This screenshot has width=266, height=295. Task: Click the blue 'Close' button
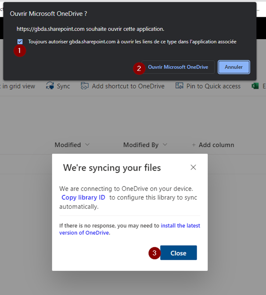[179, 253]
